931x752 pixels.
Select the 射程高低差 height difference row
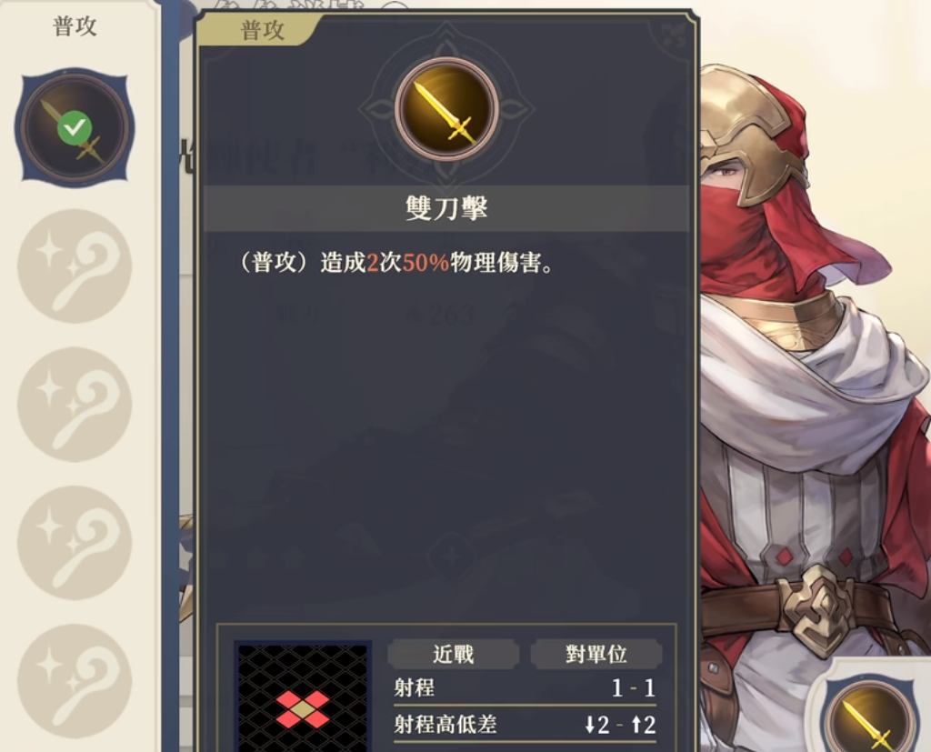coord(525,725)
